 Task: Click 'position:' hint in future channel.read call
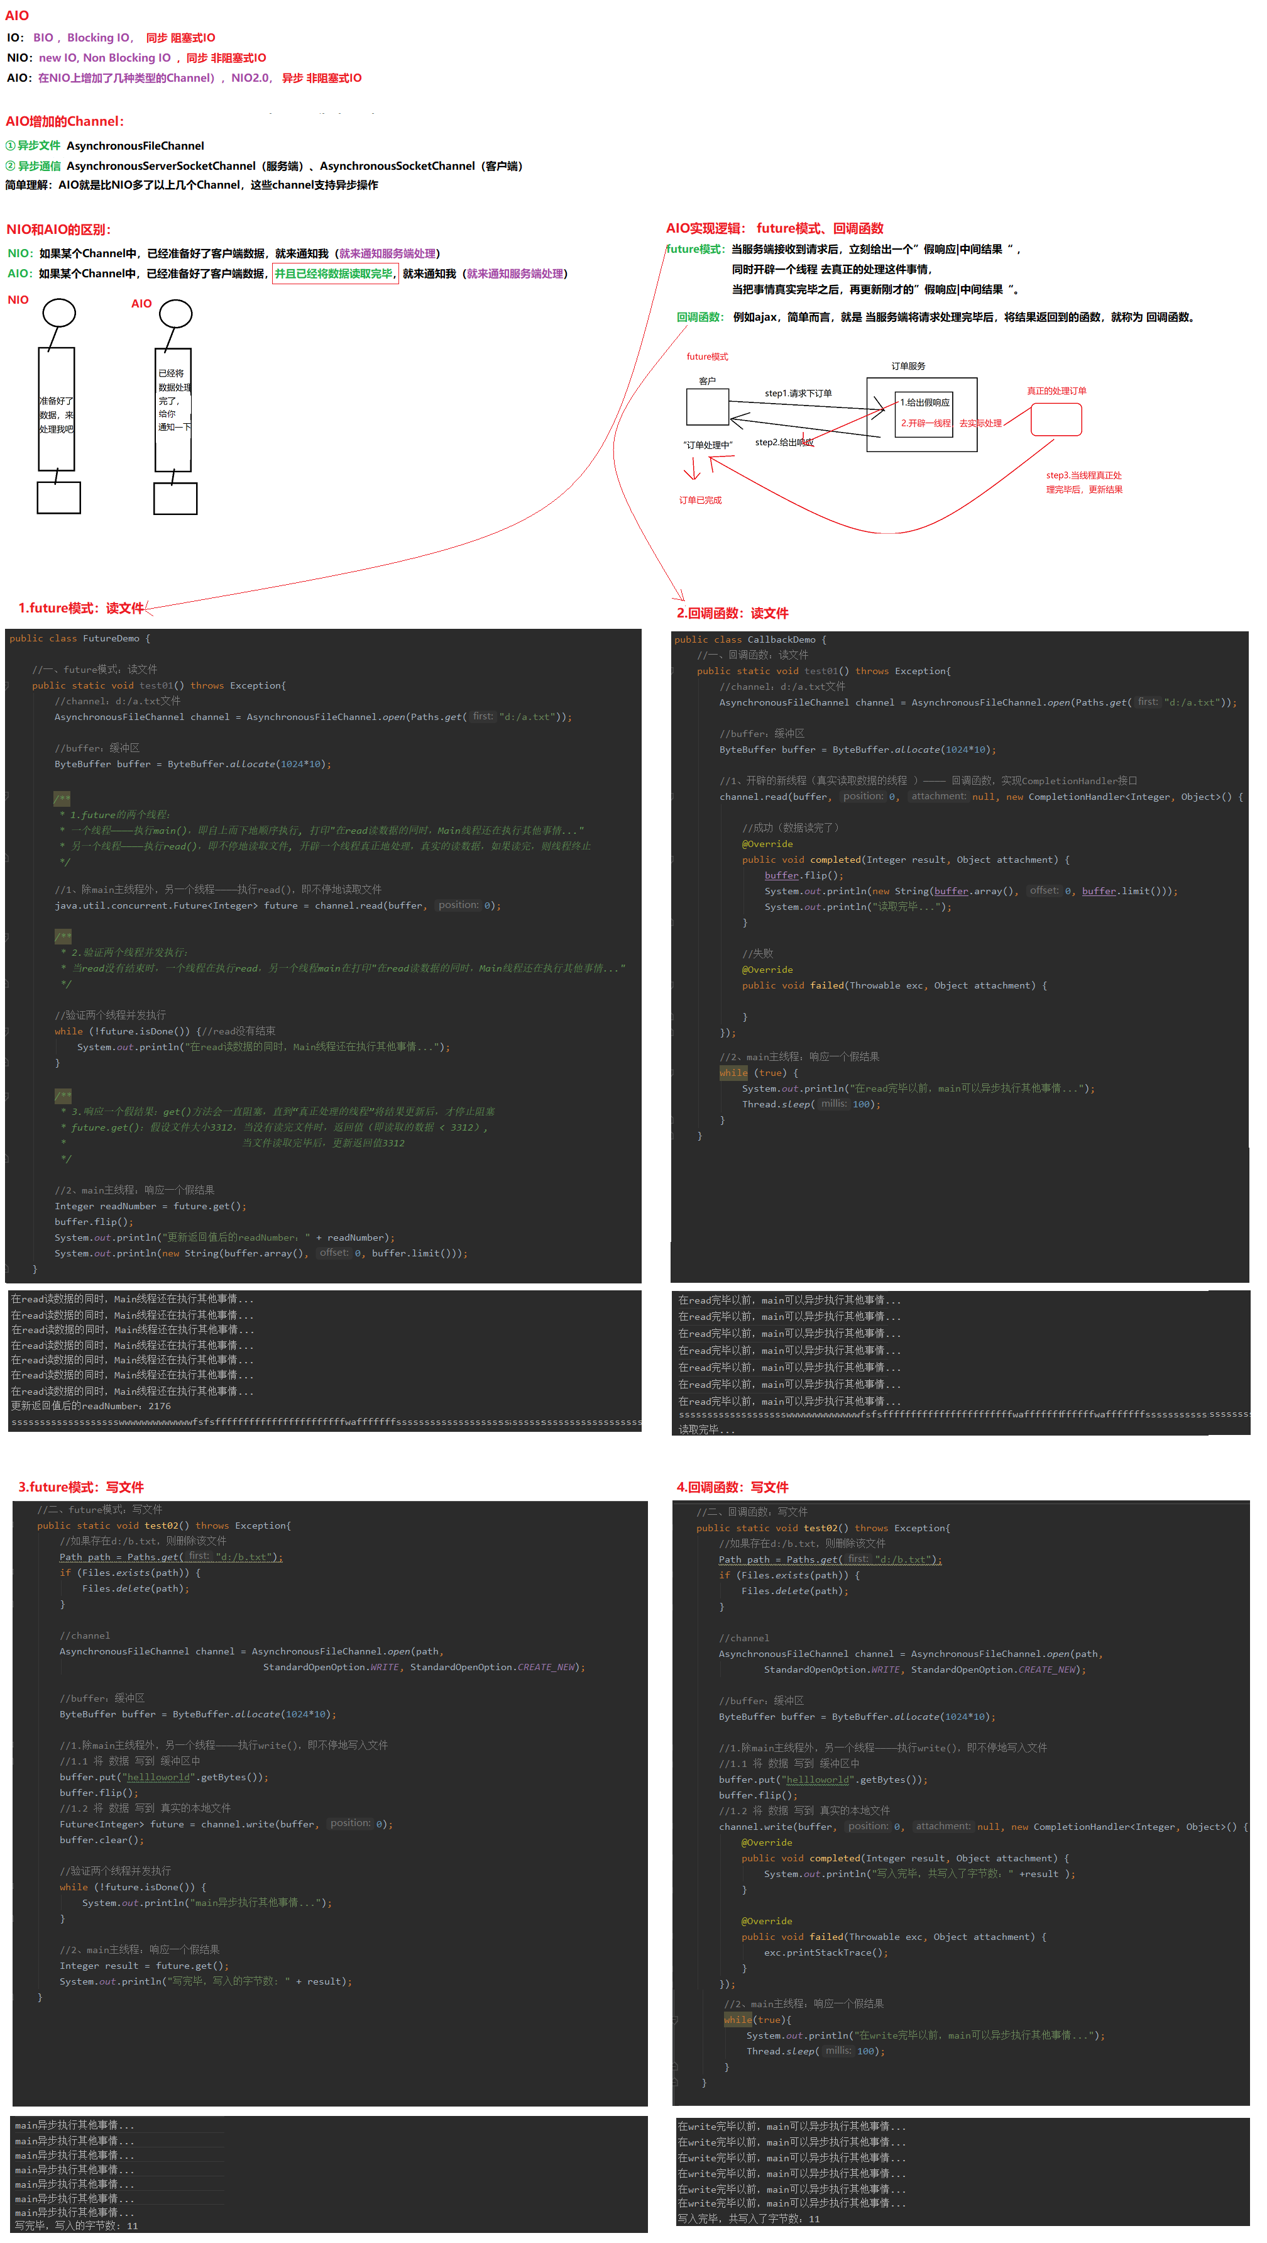[459, 905]
